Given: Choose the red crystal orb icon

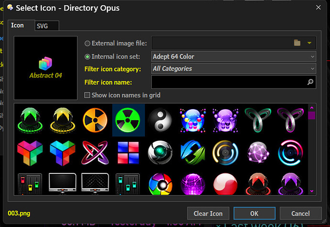Looking at the screenshot, I should click(x=258, y=184).
